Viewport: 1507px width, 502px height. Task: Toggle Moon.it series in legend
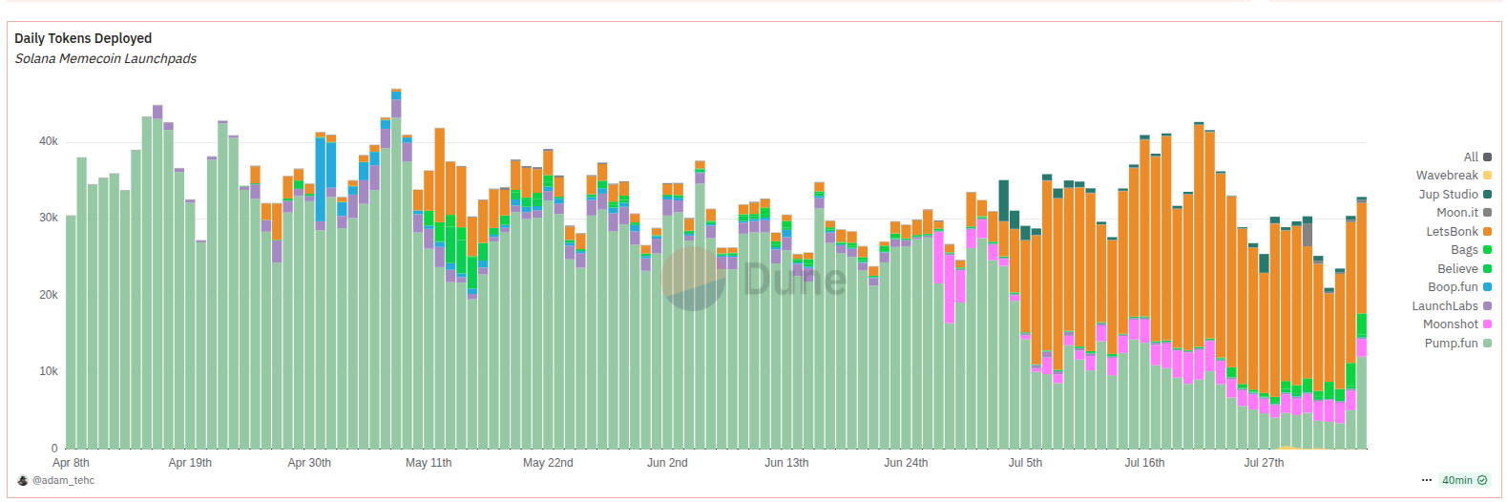1464,213
